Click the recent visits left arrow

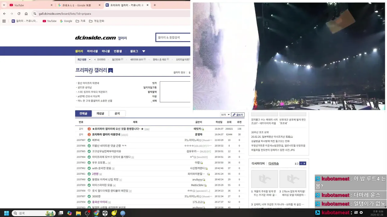point(95,60)
